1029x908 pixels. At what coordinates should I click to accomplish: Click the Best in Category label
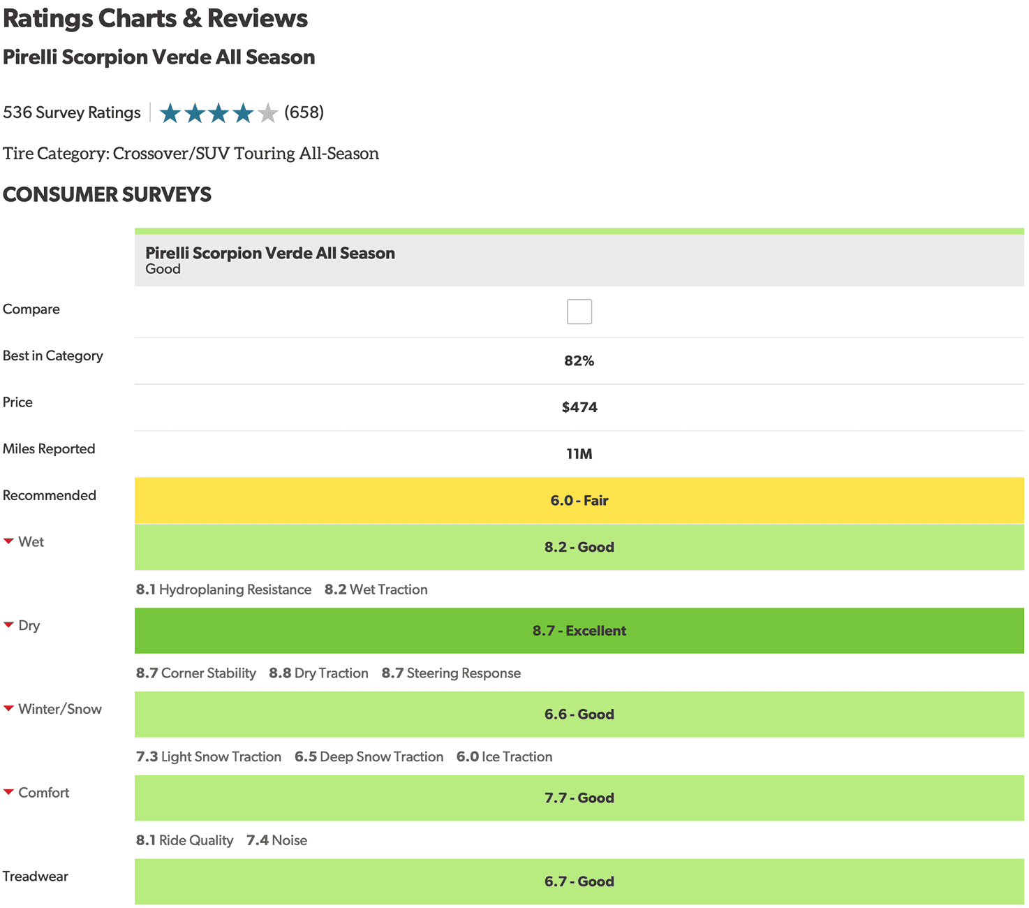53,356
